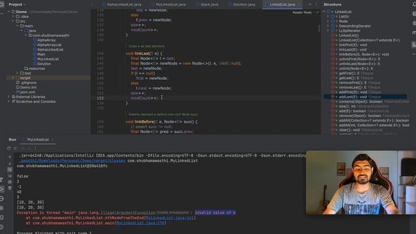Open MyLinkedList.java:161 stack trace link
Image resolution: width=416 pixels, height=234 pixels.
pos(170,218)
